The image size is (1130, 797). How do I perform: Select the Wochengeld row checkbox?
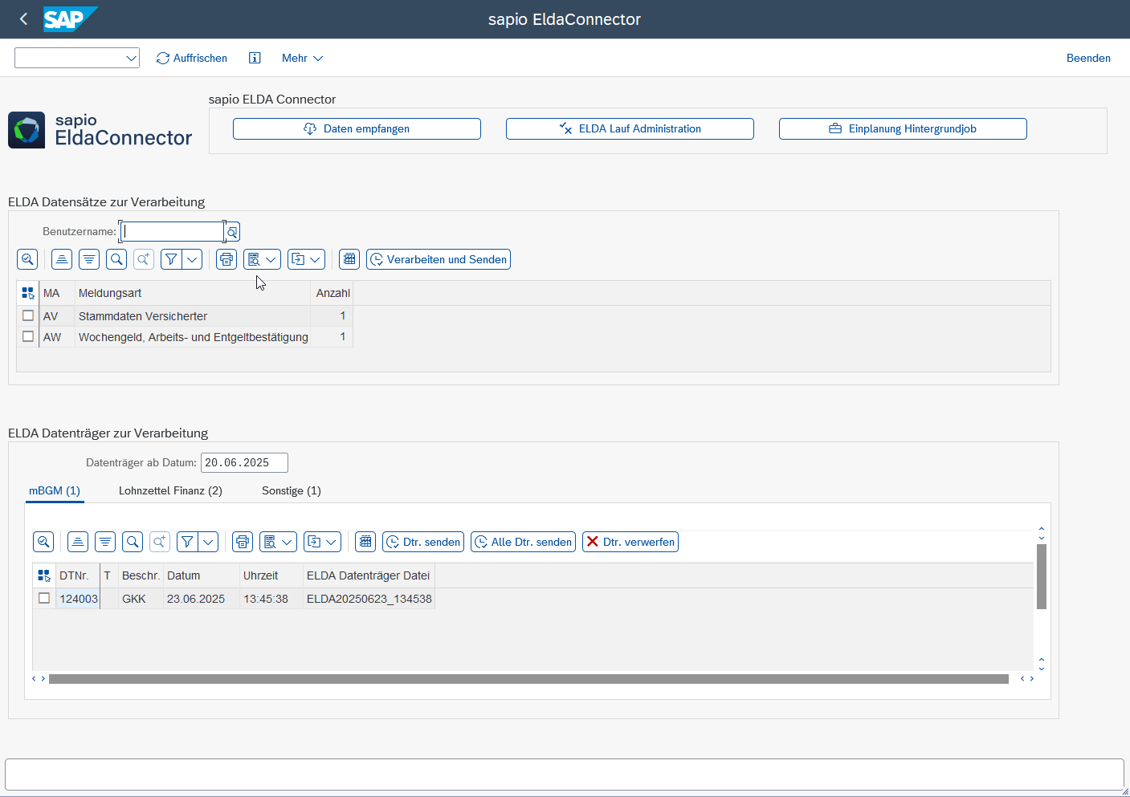(28, 336)
